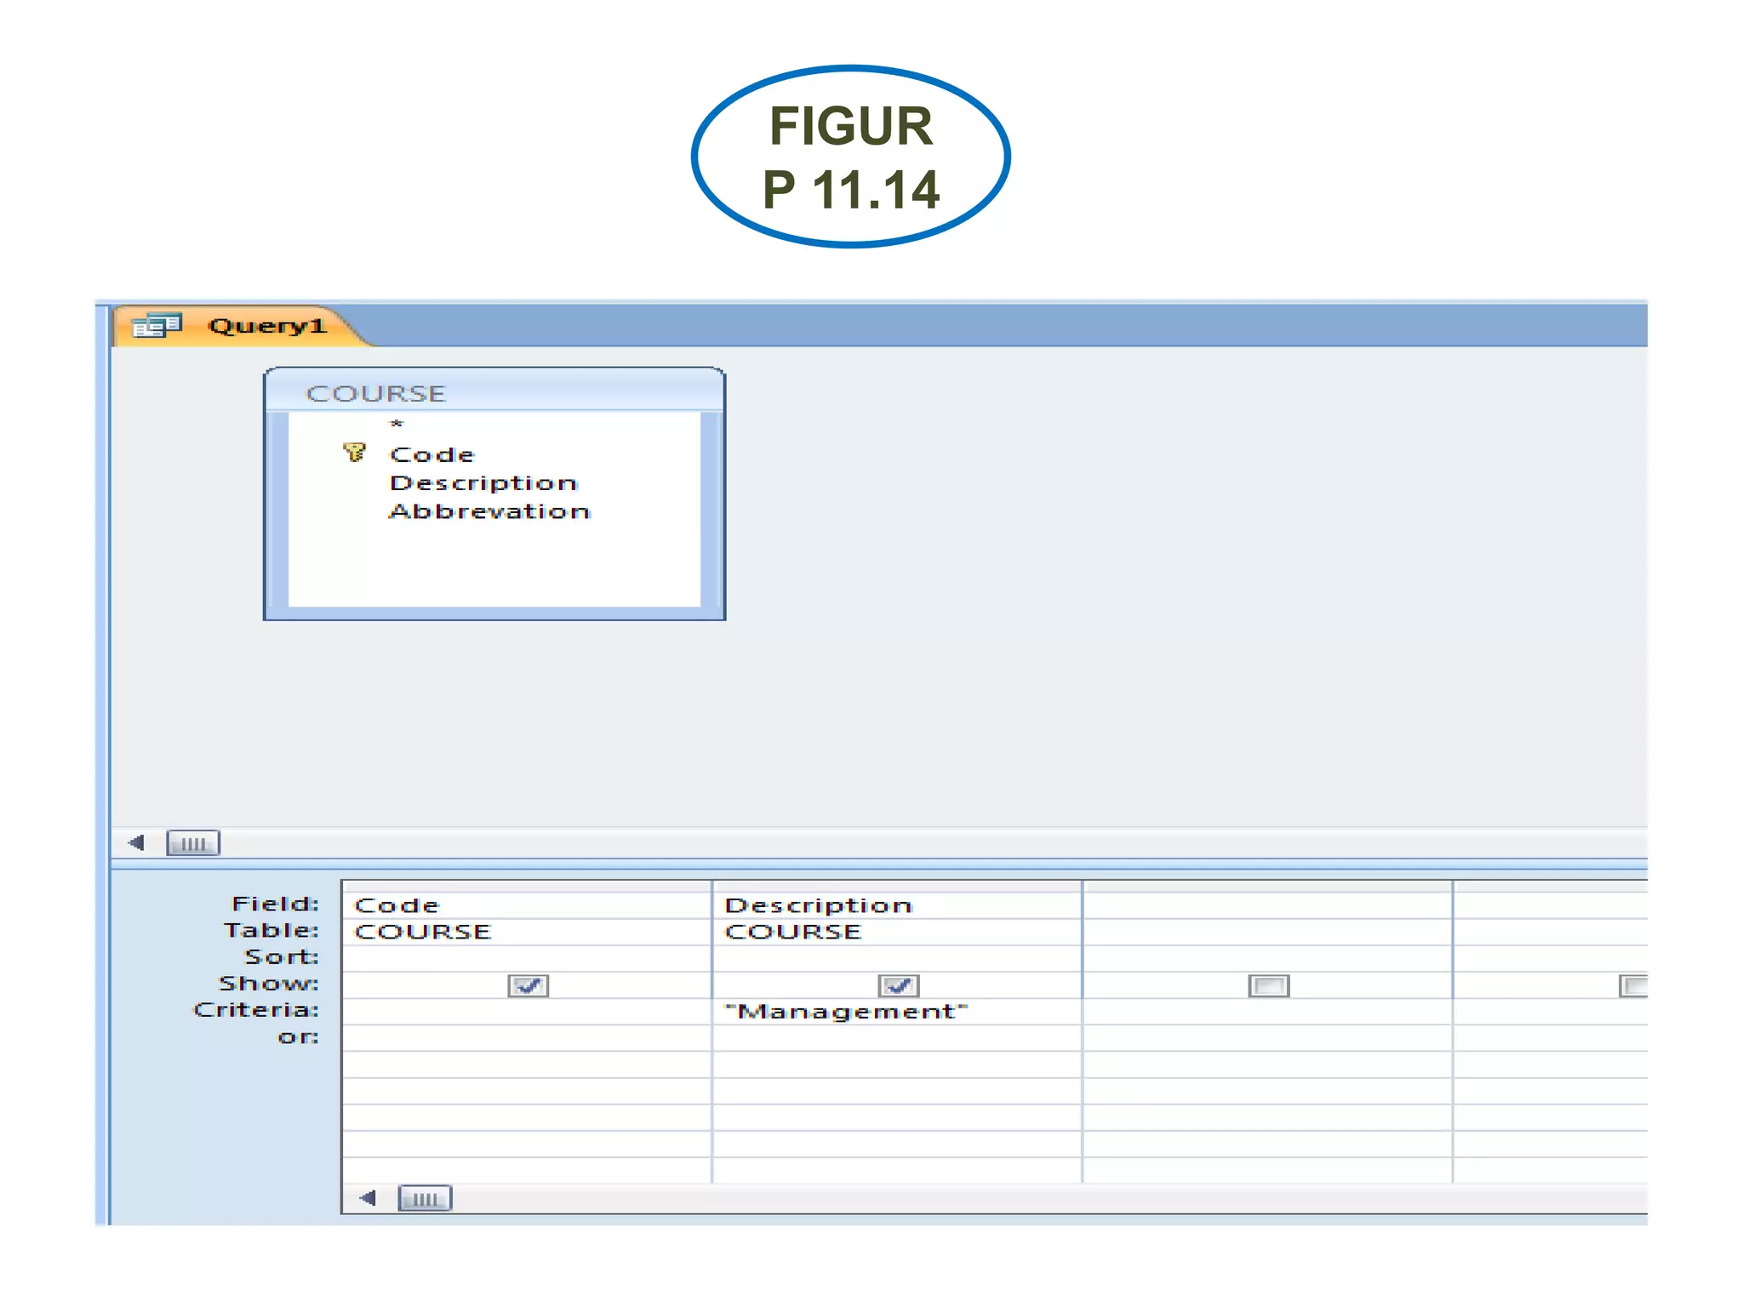Viewport: 1743px width, 1307px height.
Task: Click the Query1 tab icon
Action: 157,326
